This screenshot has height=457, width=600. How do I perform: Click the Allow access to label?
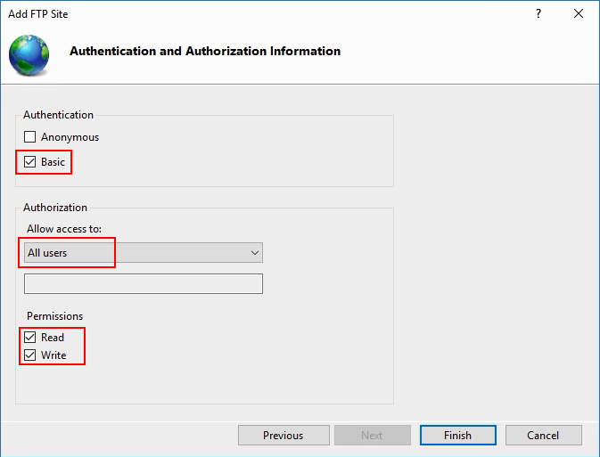[64, 229]
